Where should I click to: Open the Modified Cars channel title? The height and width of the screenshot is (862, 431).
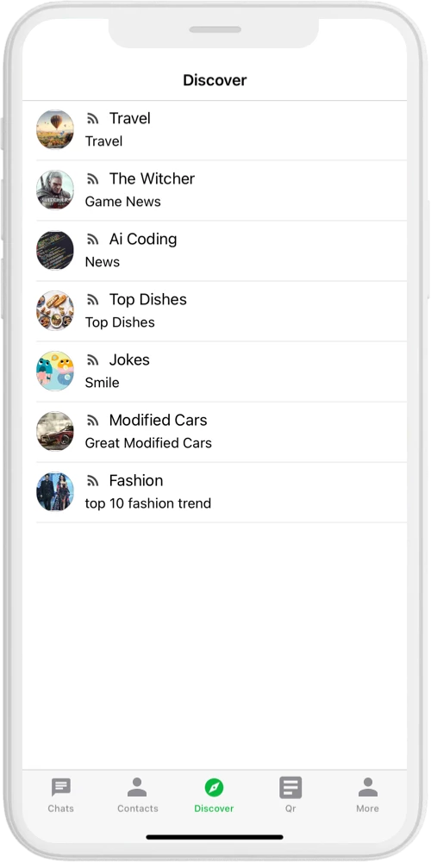pyautogui.click(x=158, y=420)
